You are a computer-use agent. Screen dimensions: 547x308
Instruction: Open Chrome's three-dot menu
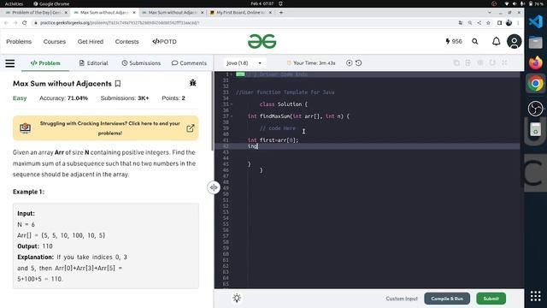[x=518, y=23]
